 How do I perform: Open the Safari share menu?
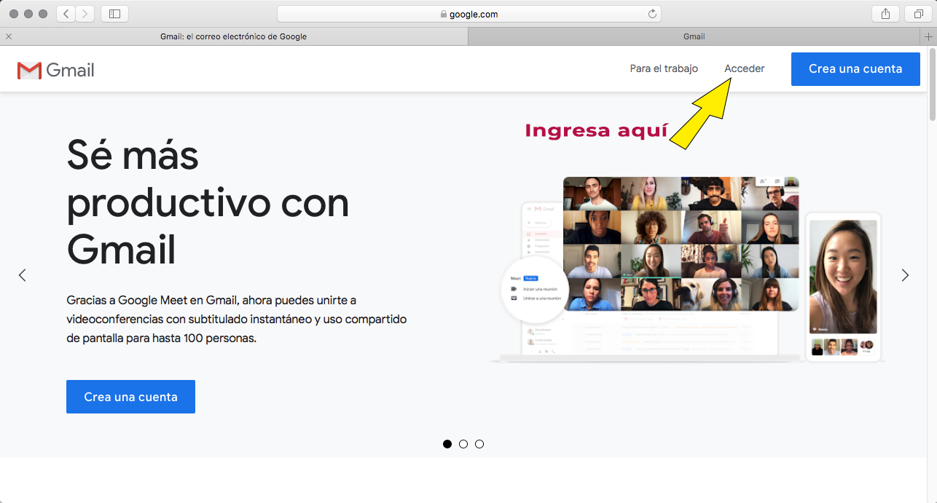[885, 14]
